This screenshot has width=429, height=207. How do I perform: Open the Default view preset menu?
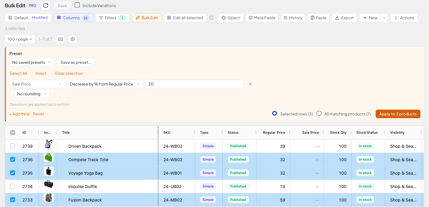click(x=28, y=18)
